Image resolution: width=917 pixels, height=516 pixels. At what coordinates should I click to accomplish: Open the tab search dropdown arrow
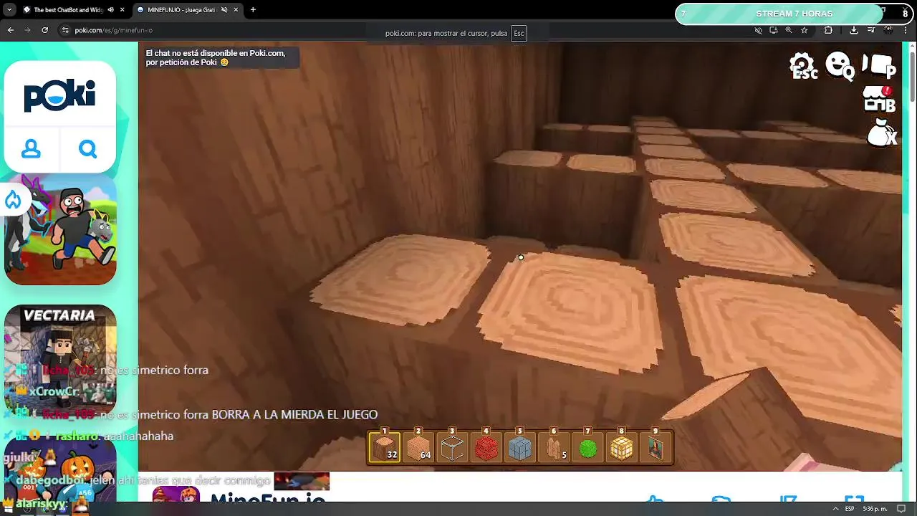coord(9,10)
